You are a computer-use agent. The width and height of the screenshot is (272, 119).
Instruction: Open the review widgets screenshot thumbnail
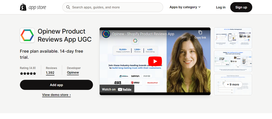click(x=233, y=61)
